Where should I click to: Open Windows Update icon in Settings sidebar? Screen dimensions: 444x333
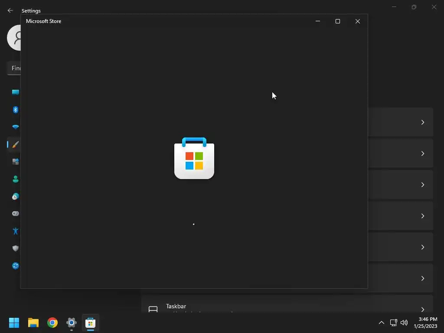16,266
